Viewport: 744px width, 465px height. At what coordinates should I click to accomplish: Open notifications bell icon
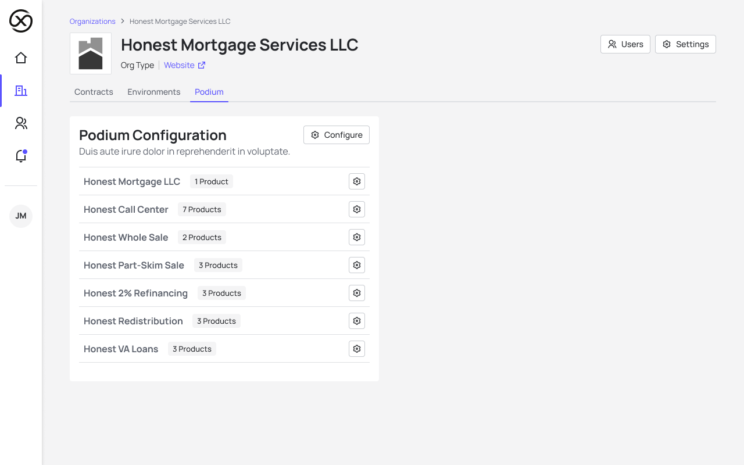tap(21, 156)
